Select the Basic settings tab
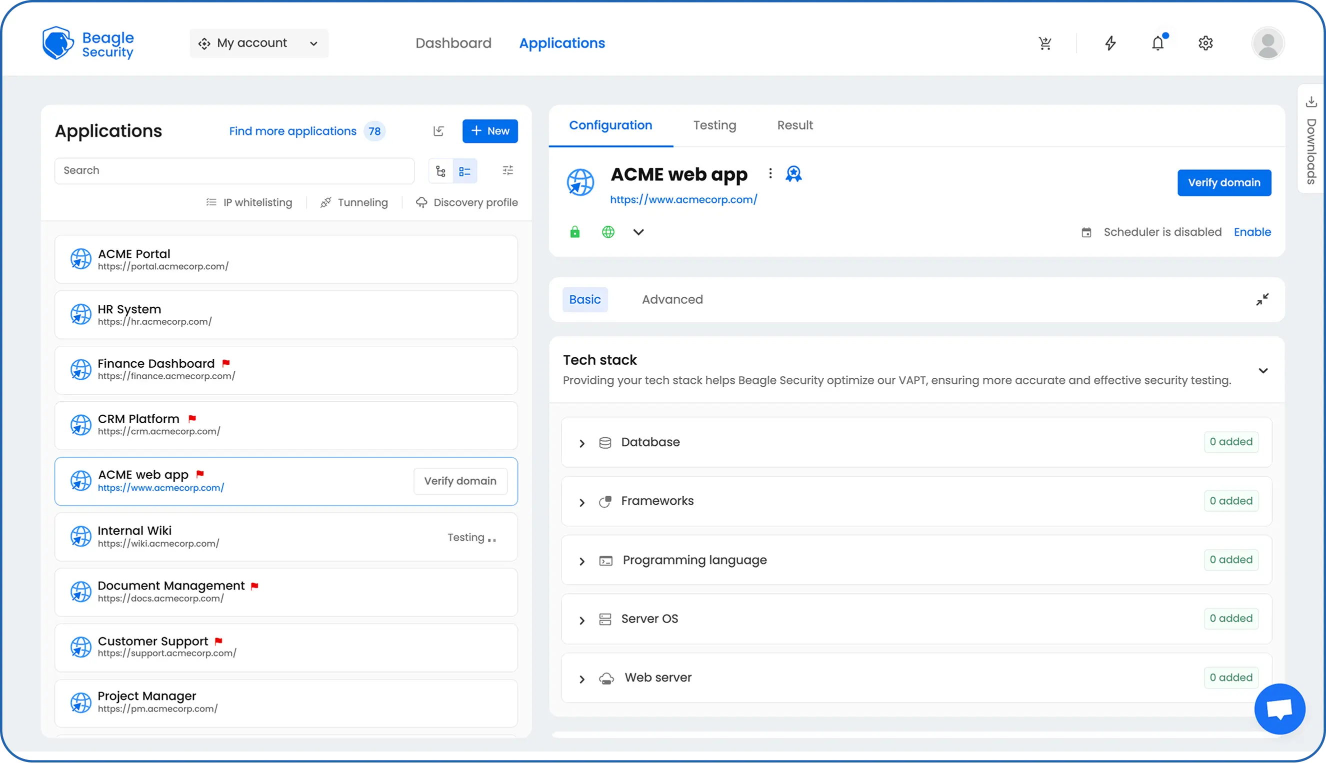 click(584, 299)
